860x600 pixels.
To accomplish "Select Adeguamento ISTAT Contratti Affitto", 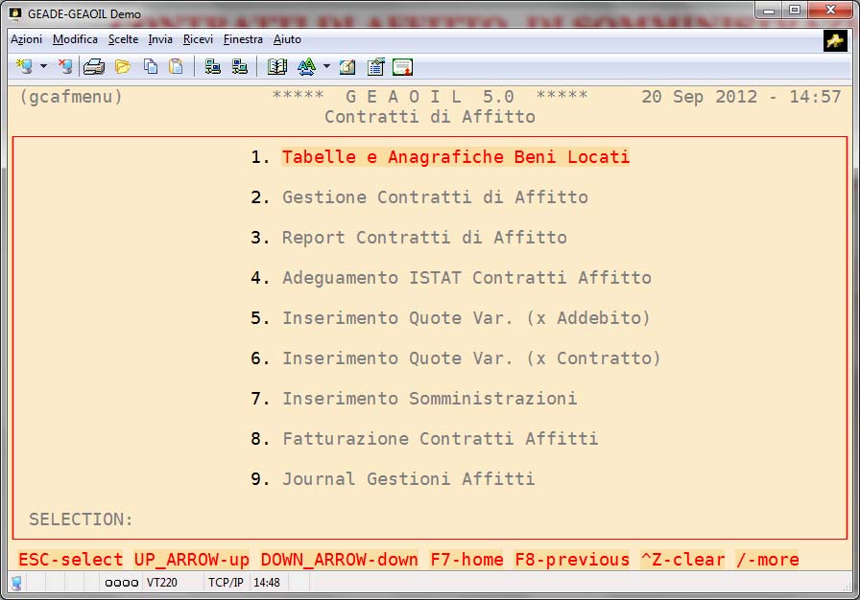I will click(x=466, y=278).
